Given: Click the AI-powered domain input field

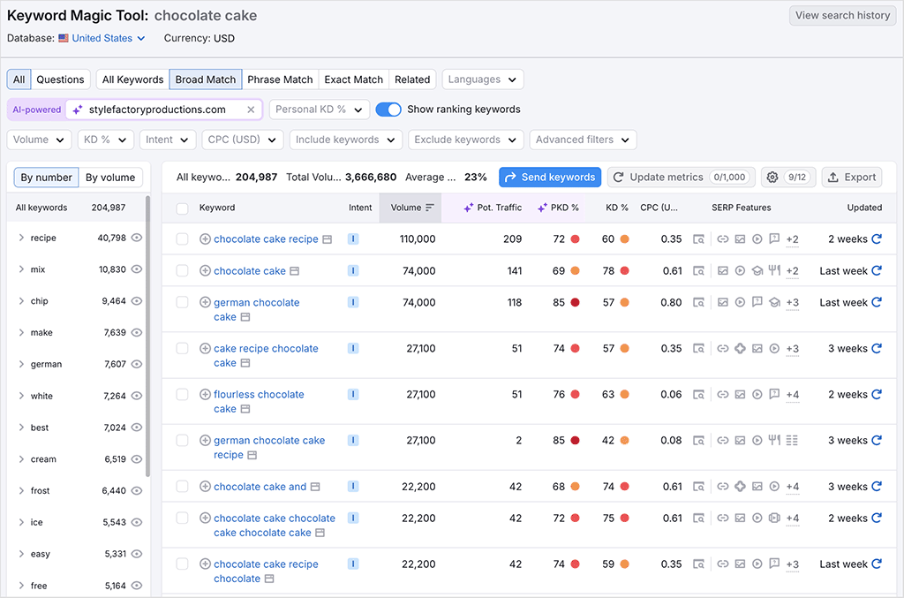Looking at the screenshot, I should click(x=163, y=110).
